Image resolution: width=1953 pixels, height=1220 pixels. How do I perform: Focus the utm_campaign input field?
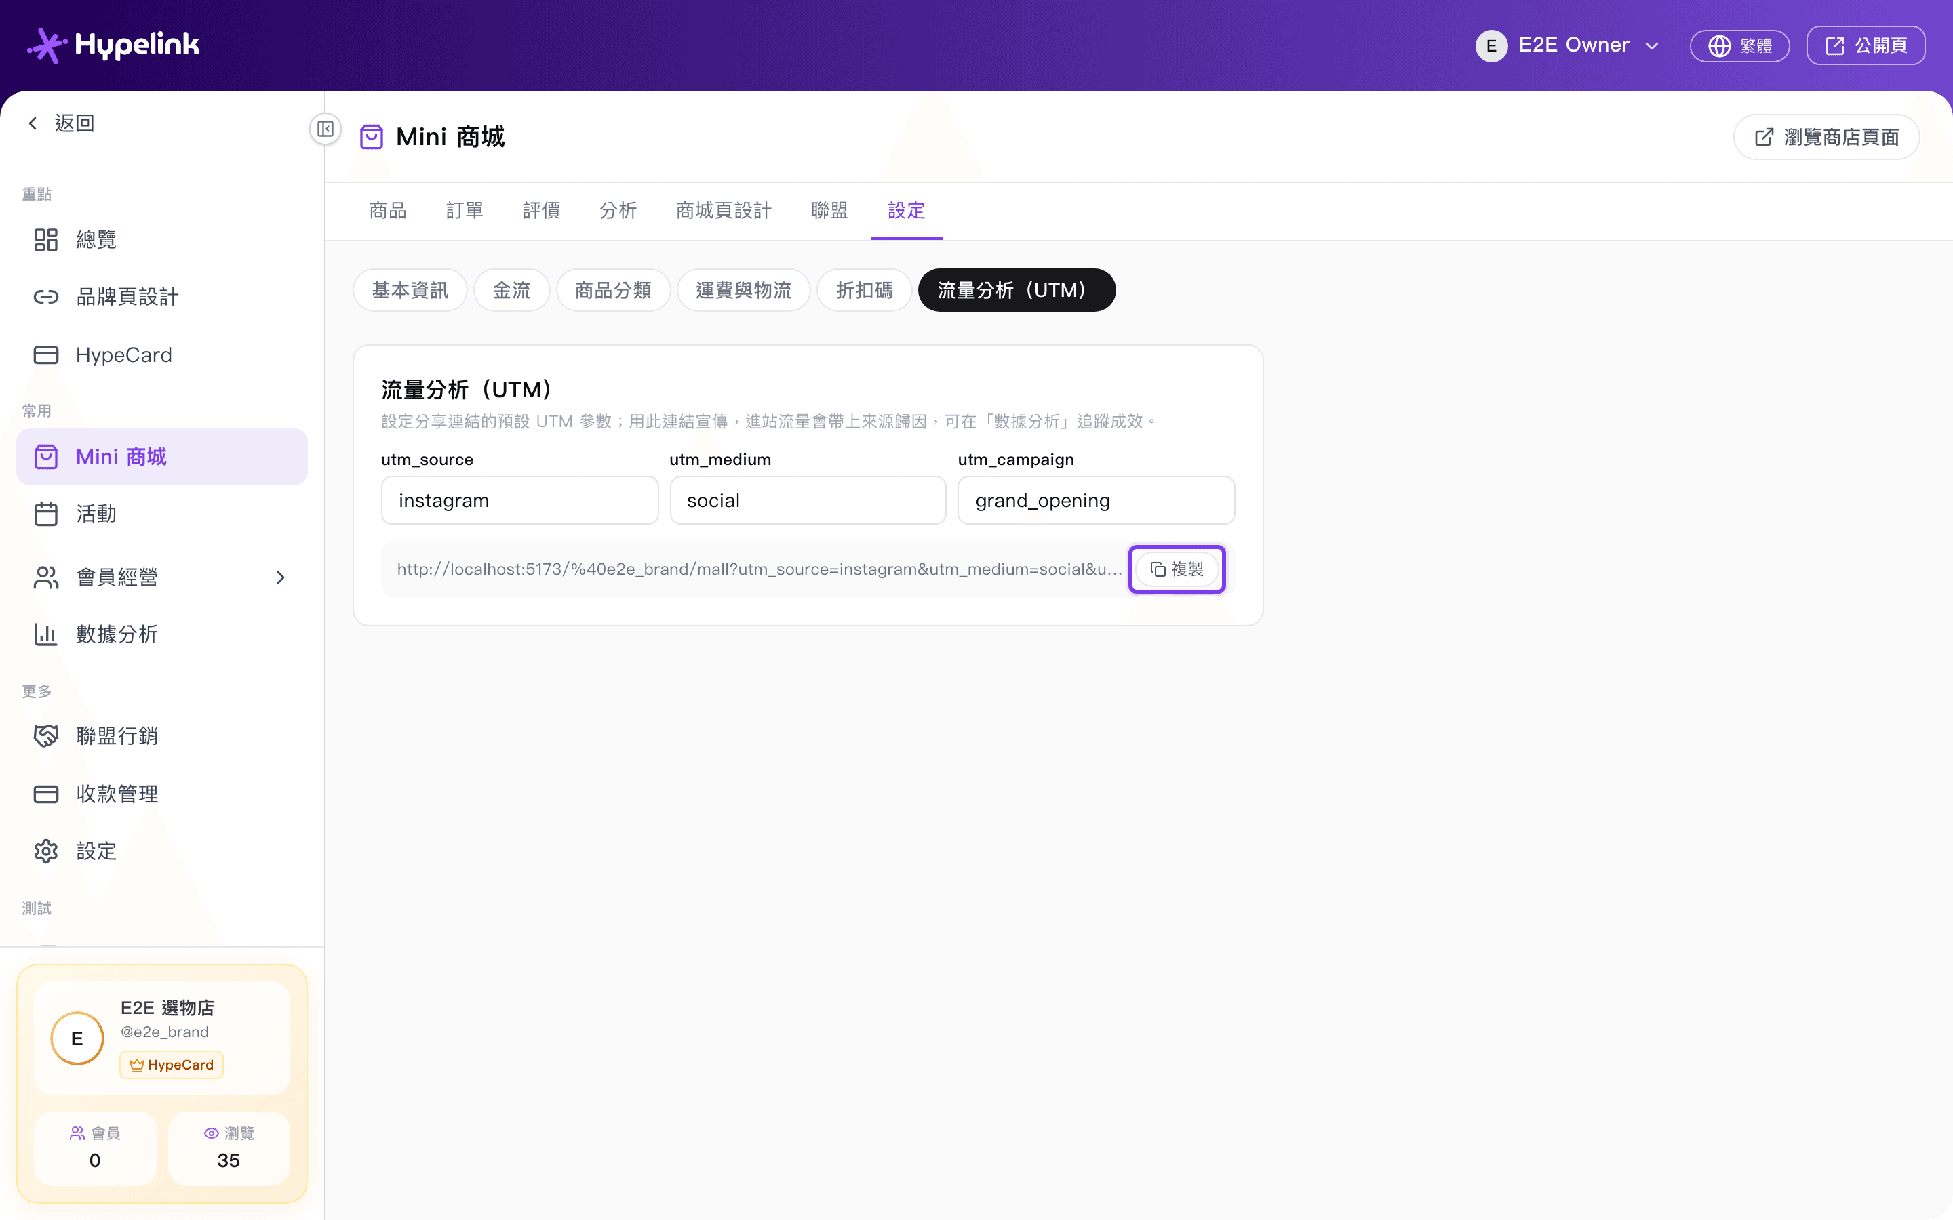[x=1096, y=500]
